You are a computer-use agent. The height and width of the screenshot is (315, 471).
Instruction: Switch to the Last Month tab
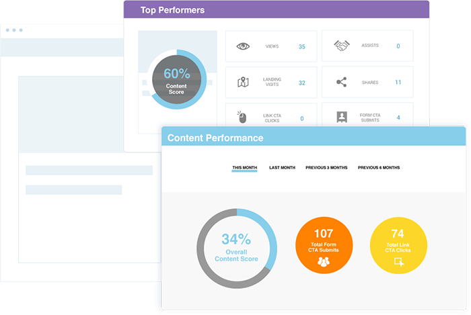pyautogui.click(x=282, y=167)
